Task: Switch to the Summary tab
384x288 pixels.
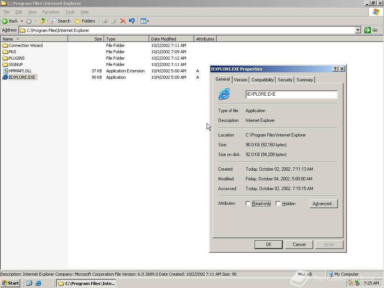Action: (x=304, y=80)
